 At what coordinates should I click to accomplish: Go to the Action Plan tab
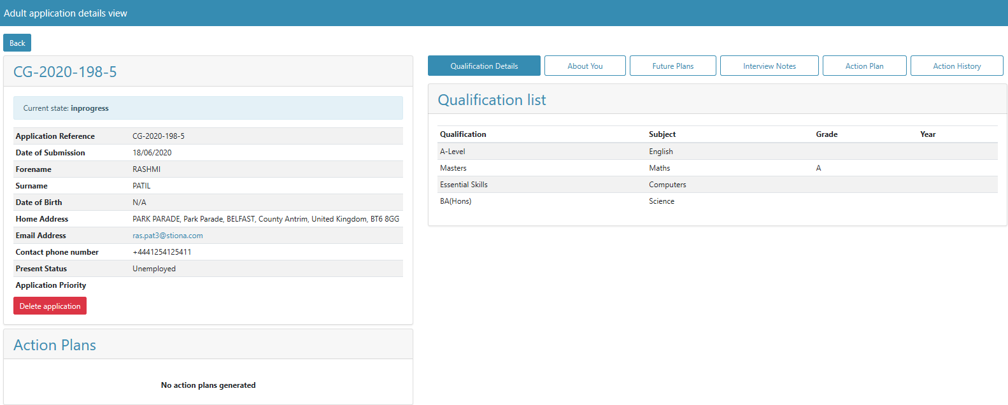tap(864, 66)
